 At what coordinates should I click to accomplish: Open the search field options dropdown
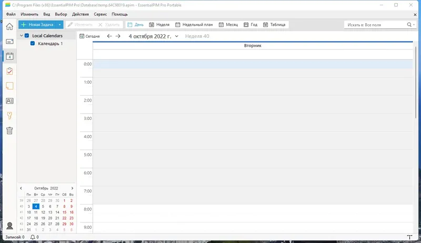click(x=414, y=25)
